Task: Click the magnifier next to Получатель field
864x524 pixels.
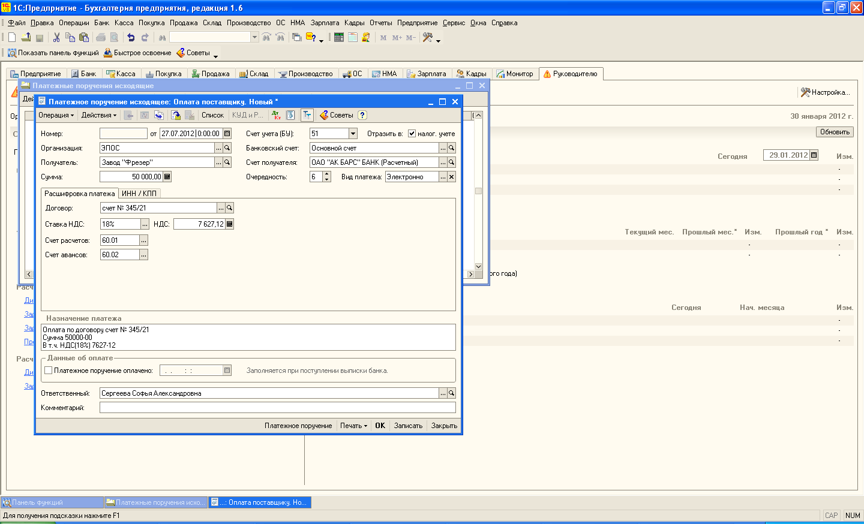Action: click(x=227, y=162)
